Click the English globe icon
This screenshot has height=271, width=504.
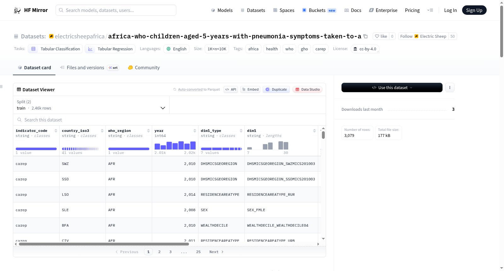click(169, 49)
